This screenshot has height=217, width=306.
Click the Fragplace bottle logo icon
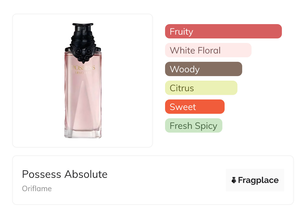[234, 180]
